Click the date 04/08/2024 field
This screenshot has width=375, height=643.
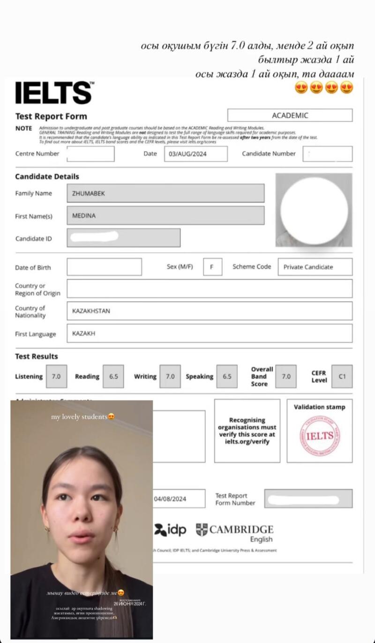179,499
